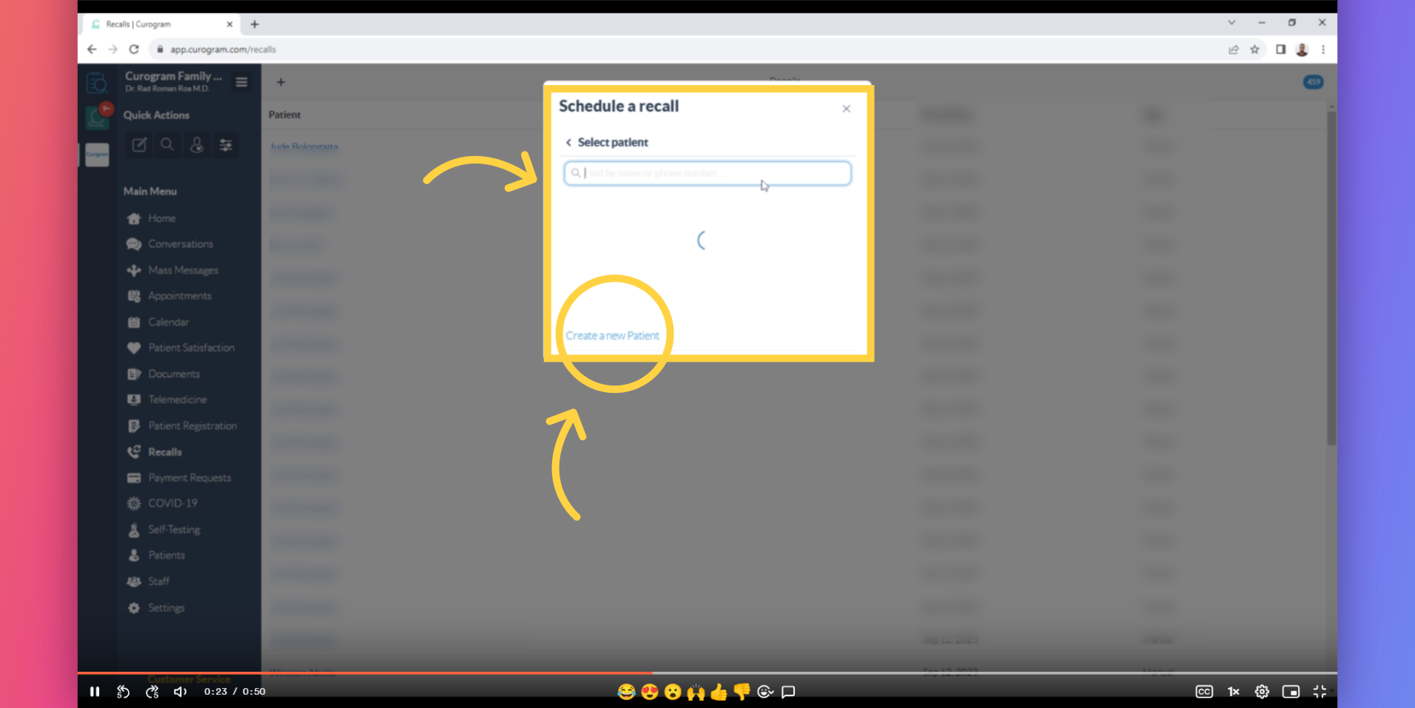Pause the video playback
1415x708 pixels.
(95, 692)
